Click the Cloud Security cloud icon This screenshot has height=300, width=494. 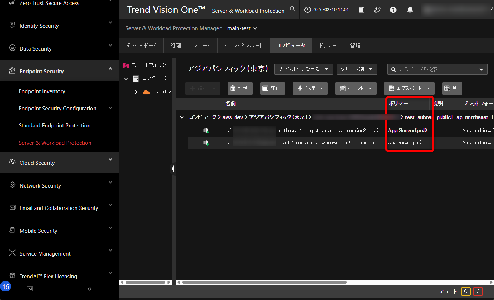12,162
